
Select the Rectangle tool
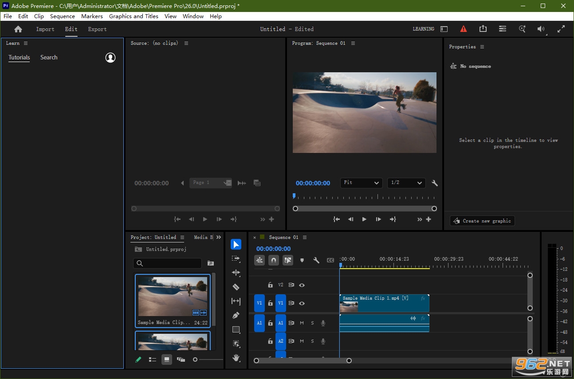tap(236, 329)
